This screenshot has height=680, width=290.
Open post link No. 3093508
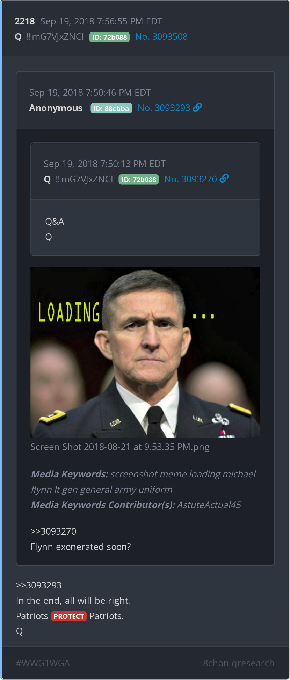pyautogui.click(x=161, y=37)
